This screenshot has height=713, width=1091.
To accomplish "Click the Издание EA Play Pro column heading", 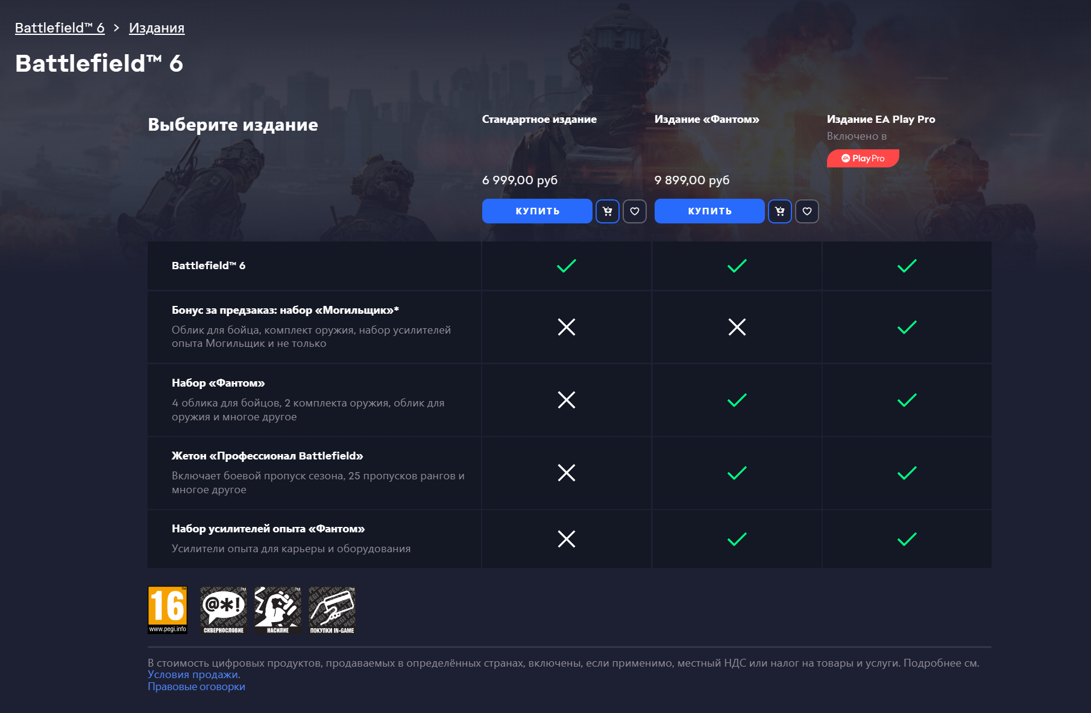I will (x=881, y=119).
